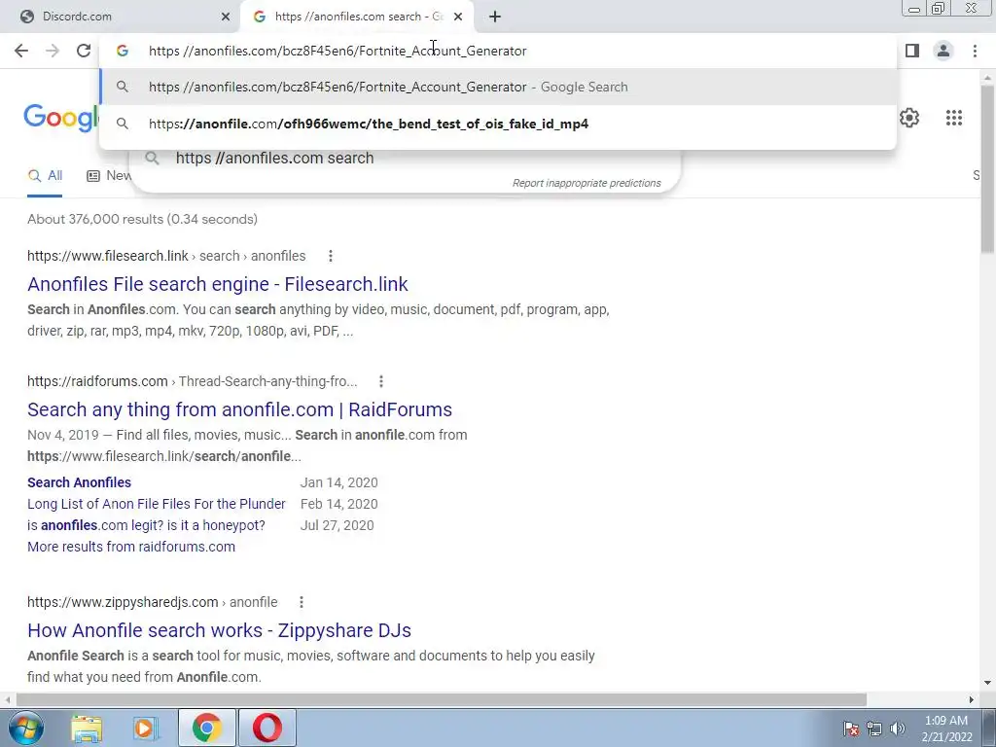
Task: Click the vertical scrollbar down arrow
Action: (x=987, y=683)
